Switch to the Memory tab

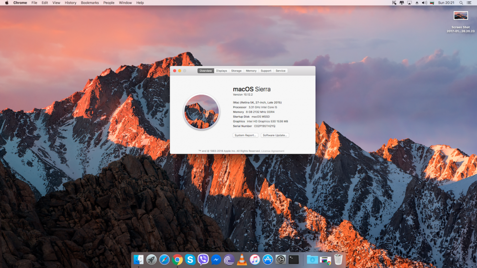(x=251, y=71)
